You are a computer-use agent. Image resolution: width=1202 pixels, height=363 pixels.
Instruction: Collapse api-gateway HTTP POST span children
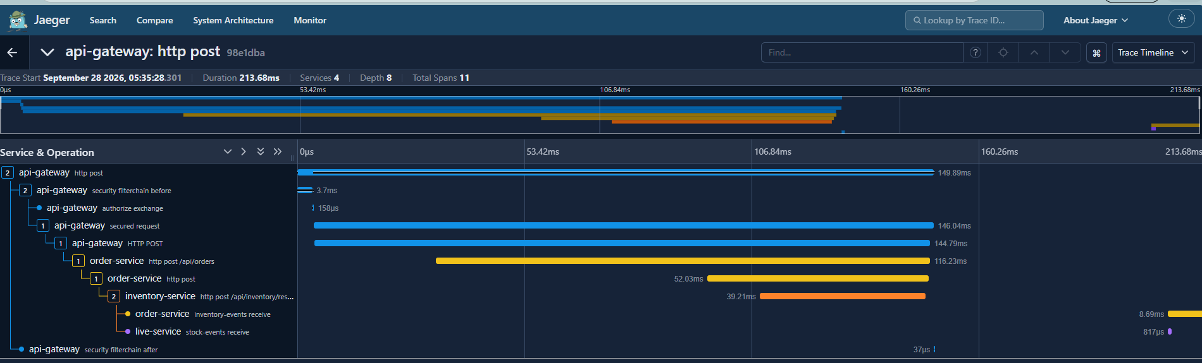(61, 243)
